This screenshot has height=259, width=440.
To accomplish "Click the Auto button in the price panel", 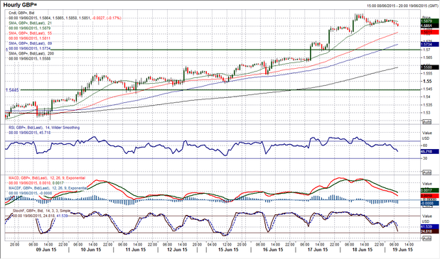I will point(426,122).
